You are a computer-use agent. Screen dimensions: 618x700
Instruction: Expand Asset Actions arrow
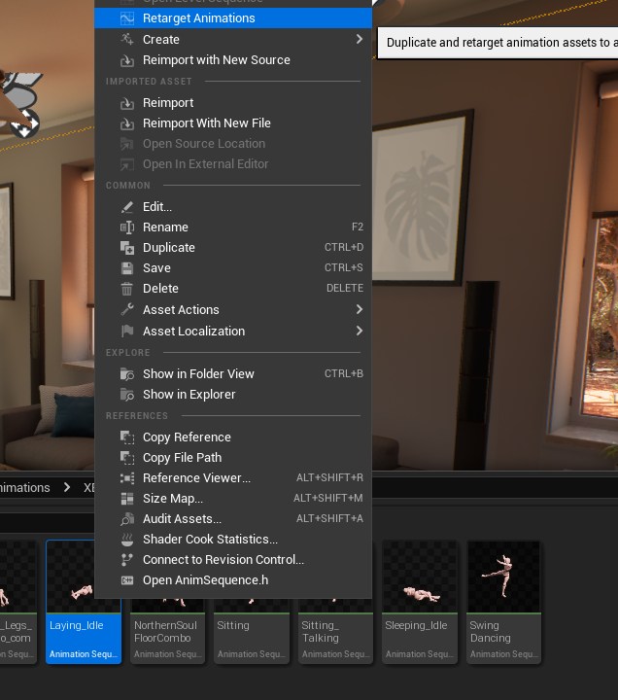point(360,309)
